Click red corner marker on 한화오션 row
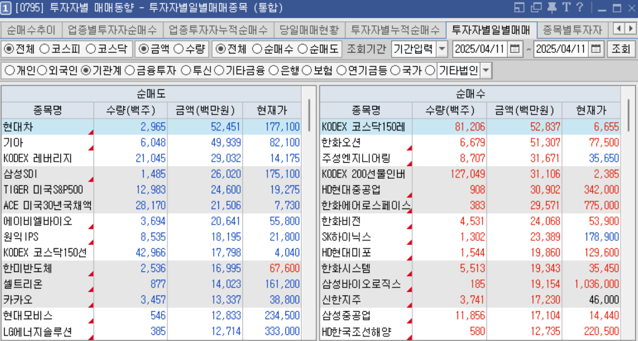The width and height of the screenshot is (638, 341). [409, 148]
